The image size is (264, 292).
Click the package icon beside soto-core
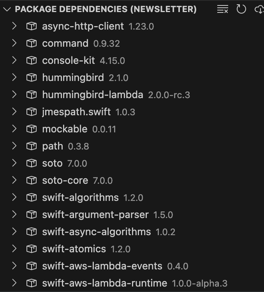pyautogui.click(x=31, y=180)
